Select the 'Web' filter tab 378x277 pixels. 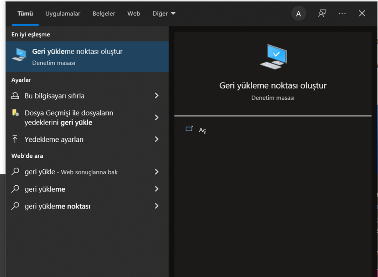(134, 14)
